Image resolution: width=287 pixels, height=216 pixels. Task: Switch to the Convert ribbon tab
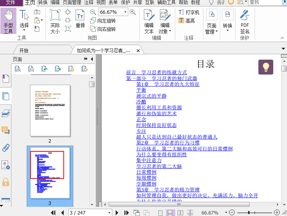pos(43,2)
